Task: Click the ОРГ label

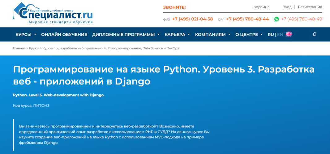Action: [221, 19]
